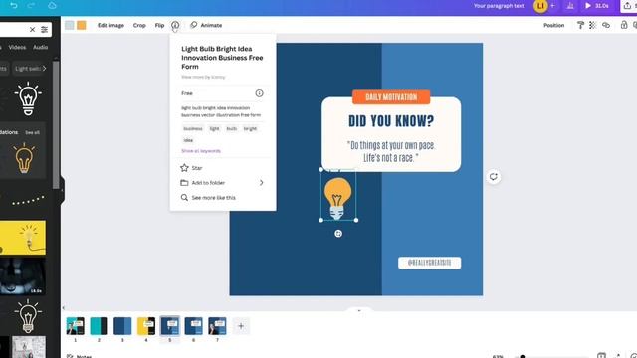This screenshot has width=637, height=358.
Task: Clear the search field with X
Action: [x=32, y=30]
